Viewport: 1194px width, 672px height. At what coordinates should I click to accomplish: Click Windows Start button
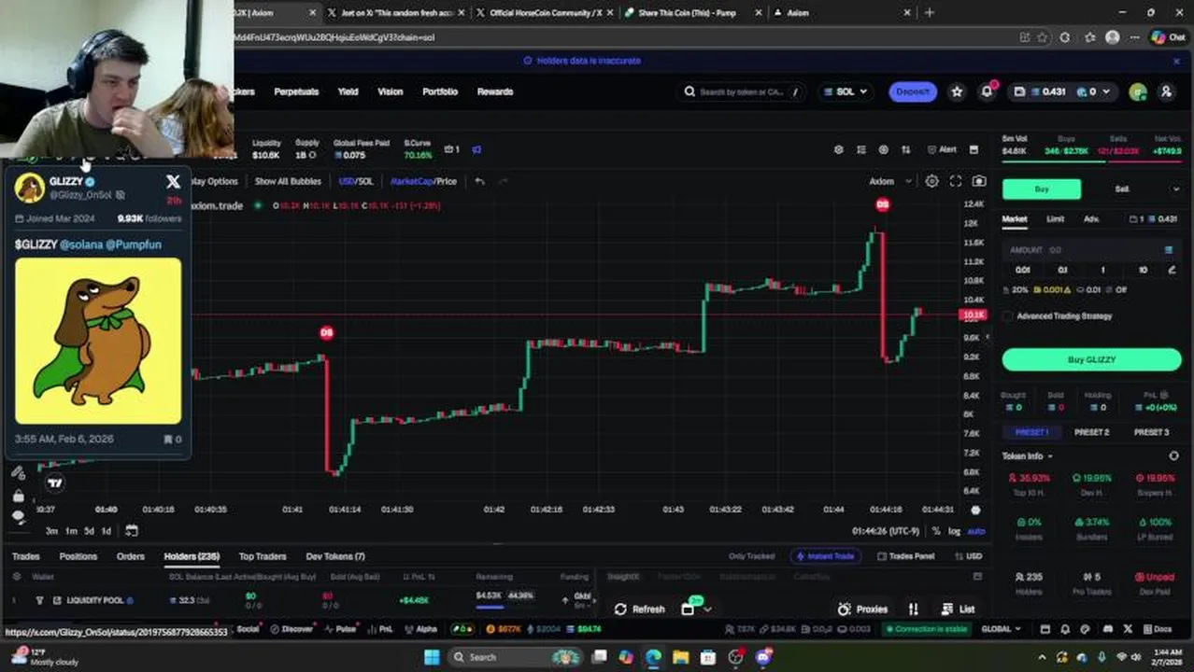click(x=432, y=657)
